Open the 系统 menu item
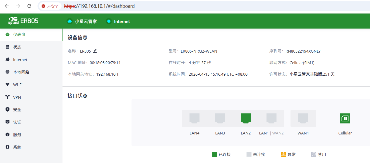 (x=31, y=147)
